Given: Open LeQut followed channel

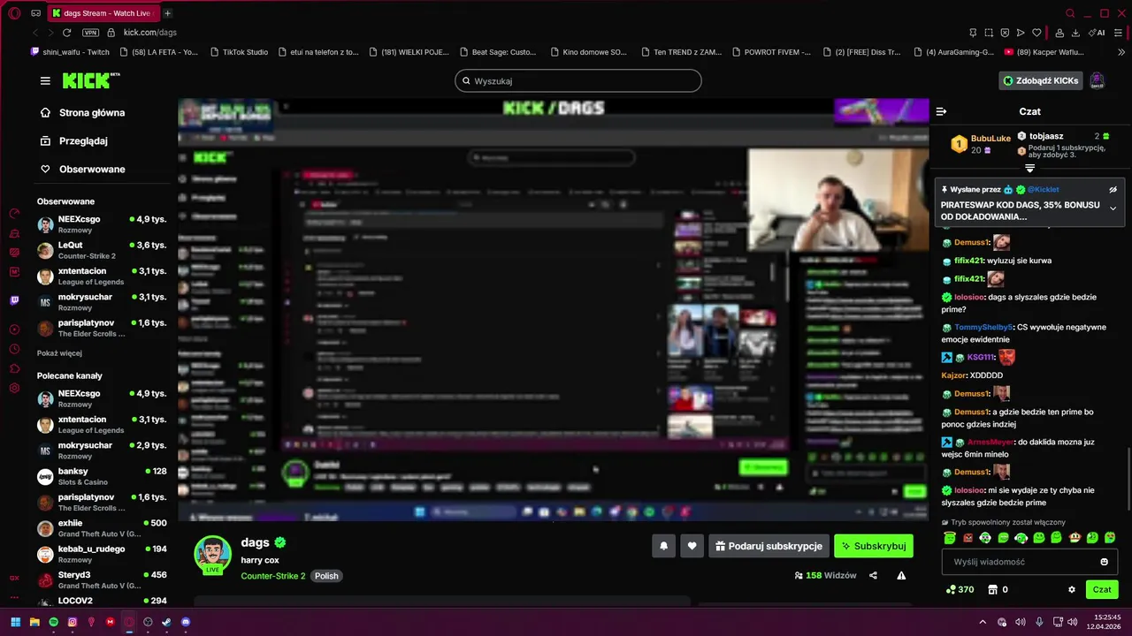Looking at the screenshot, I should pyautogui.click(x=102, y=250).
